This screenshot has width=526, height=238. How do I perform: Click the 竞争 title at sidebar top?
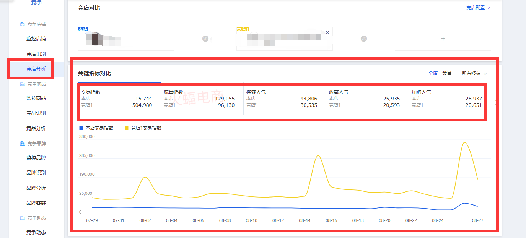[x=37, y=3]
